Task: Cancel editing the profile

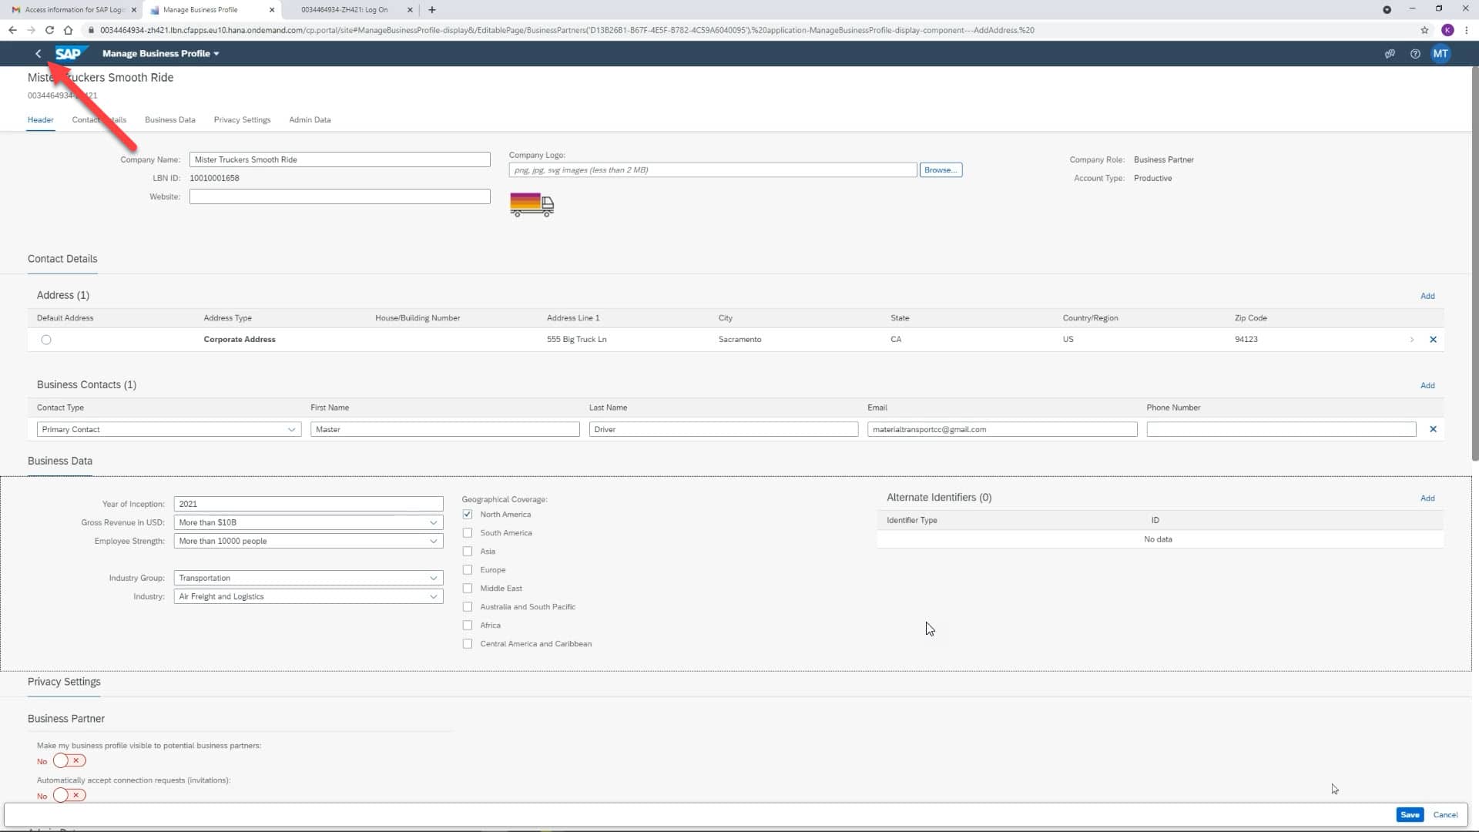Action: coord(1445,815)
